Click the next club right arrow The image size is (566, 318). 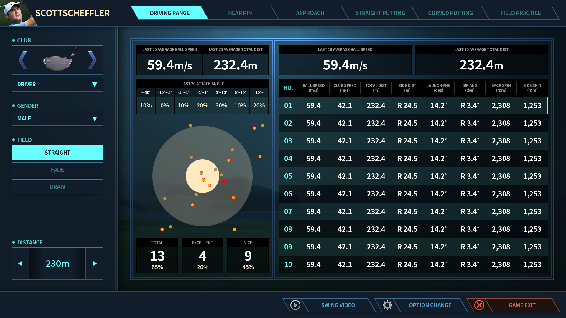[x=92, y=60]
